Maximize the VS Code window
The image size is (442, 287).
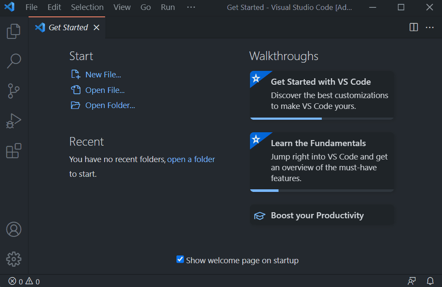point(401,7)
